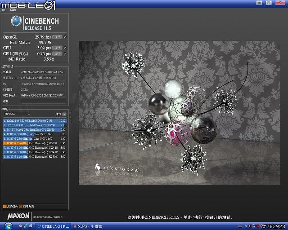
Task: Click the rendered spheres scene image
Action: [x=180, y=113]
